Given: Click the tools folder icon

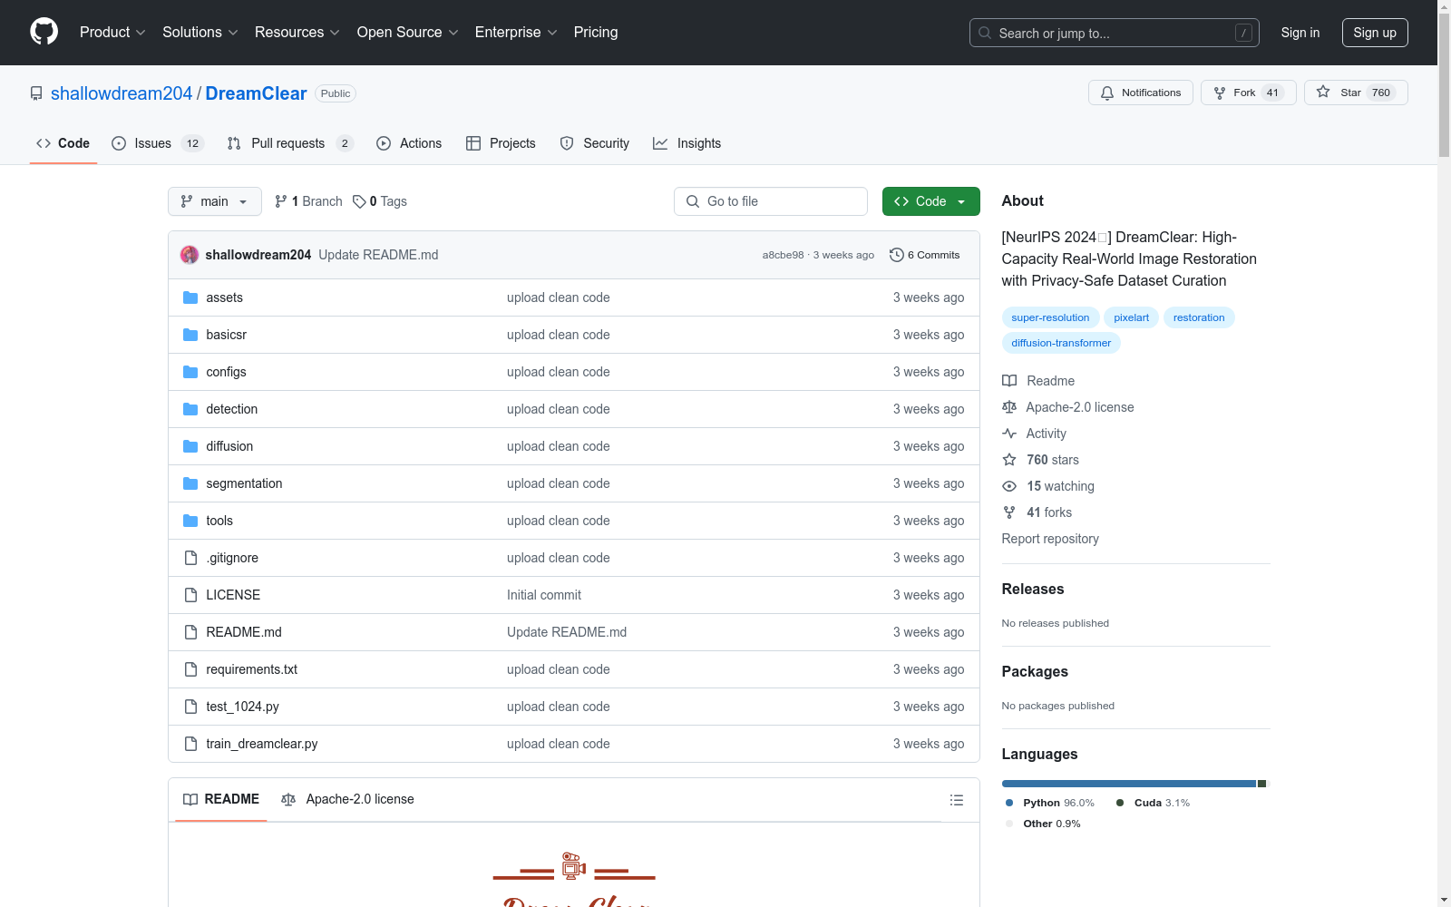Looking at the screenshot, I should click(x=190, y=521).
